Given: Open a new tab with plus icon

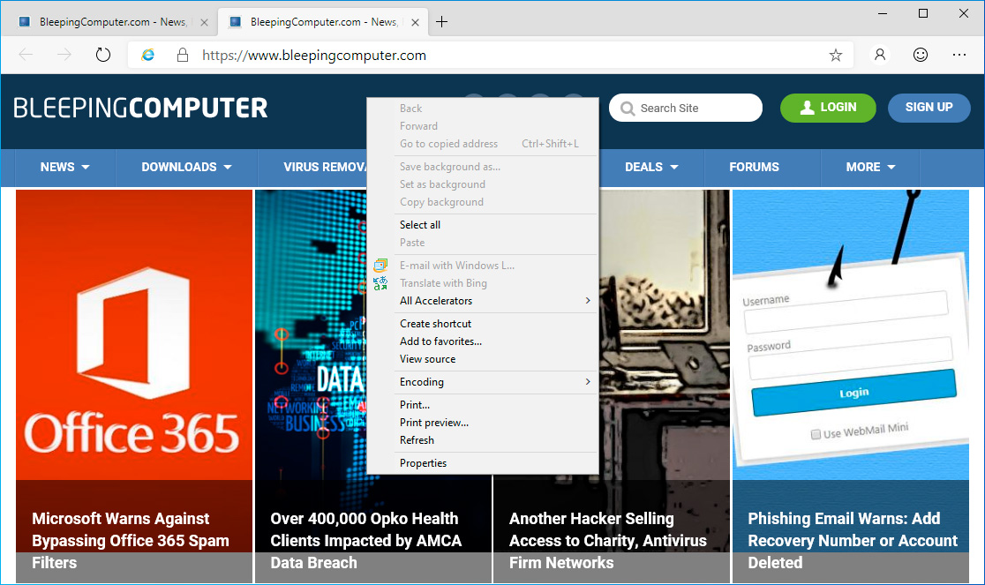Looking at the screenshot, I should 441,22.
